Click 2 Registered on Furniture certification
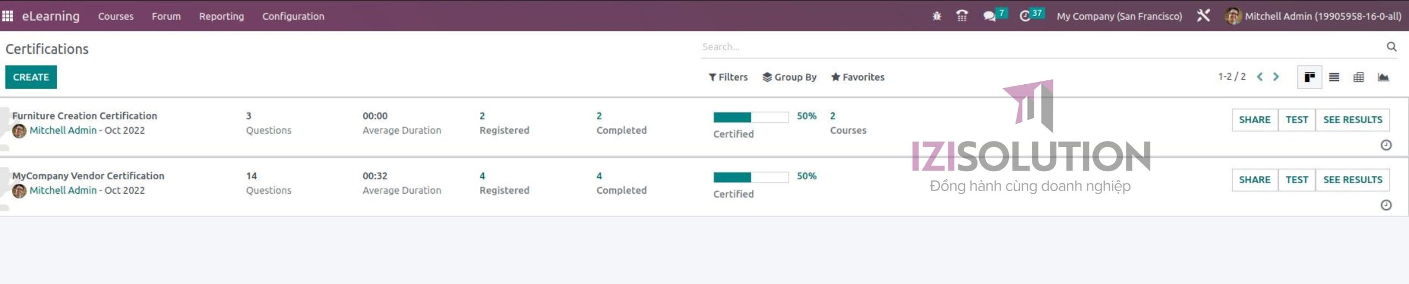This screenshot has height=284, width=1409. 504,123
